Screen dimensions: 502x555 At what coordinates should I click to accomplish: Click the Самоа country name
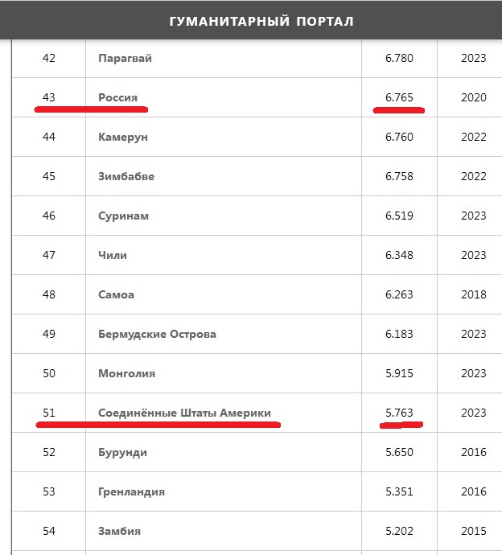116,294
